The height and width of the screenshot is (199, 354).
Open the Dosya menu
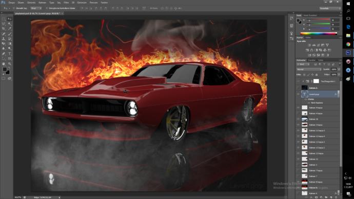(x=11, y=3)
